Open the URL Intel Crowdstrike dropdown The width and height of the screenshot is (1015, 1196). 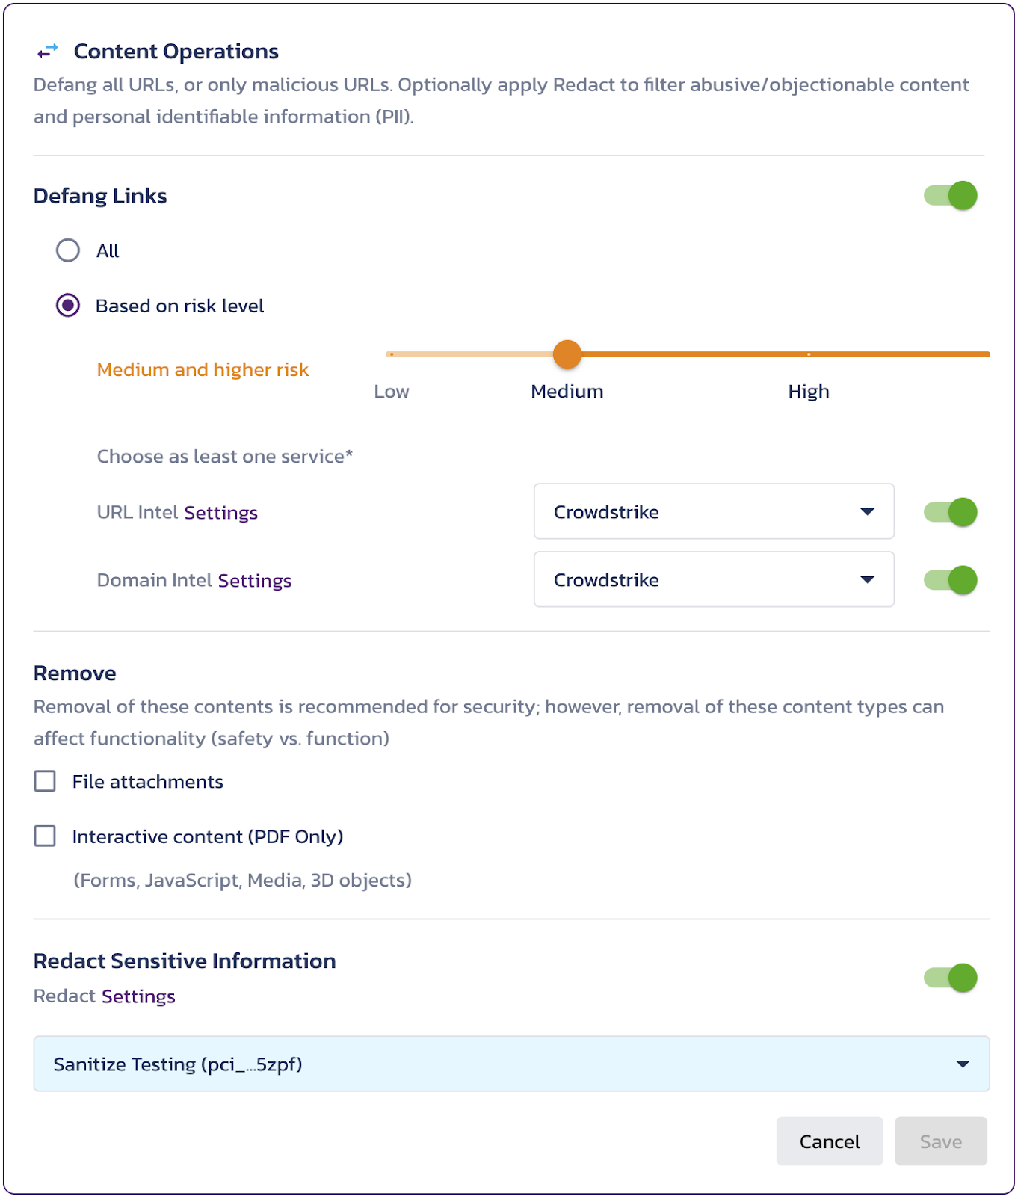(x=714, y=511)
